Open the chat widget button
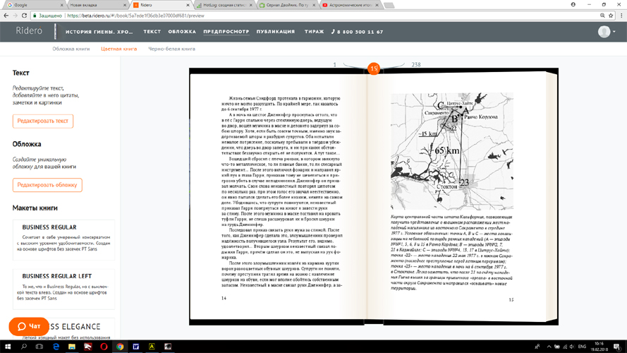Screen dimensions: 627x353 pos(29,327)
